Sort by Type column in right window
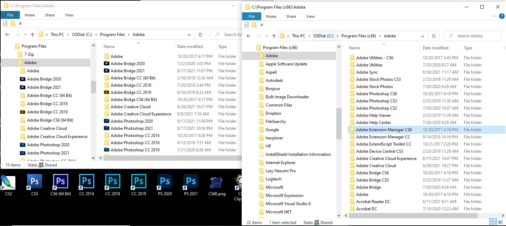 pyautogui.click(x=468, y=48)
